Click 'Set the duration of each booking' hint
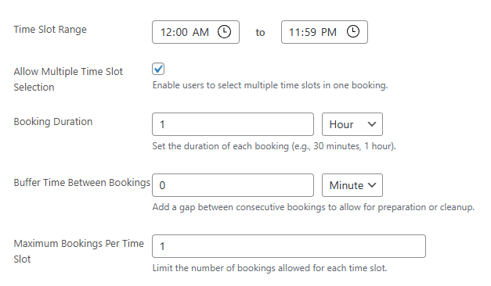This screenshot has height=286, width=491. point(274,146)
